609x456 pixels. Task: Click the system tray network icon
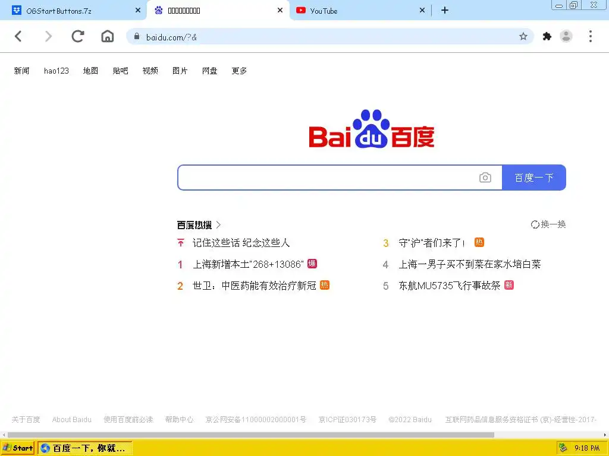(x=563, y=448)
